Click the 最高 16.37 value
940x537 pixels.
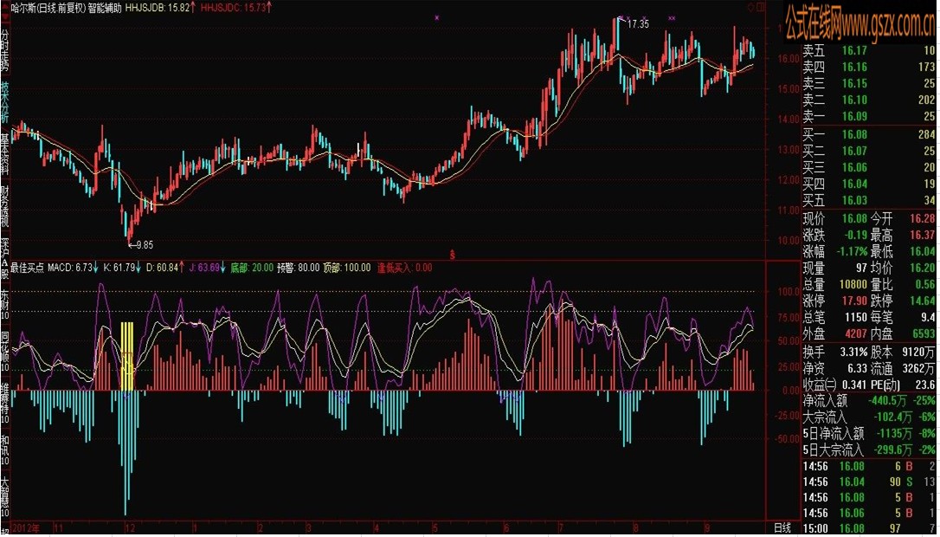click(x=923, y=236)
